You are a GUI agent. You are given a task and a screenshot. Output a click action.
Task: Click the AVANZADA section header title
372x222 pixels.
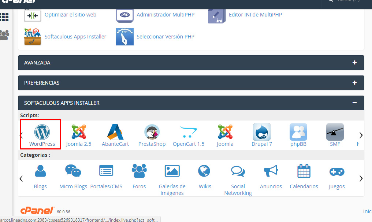(37, 63)
